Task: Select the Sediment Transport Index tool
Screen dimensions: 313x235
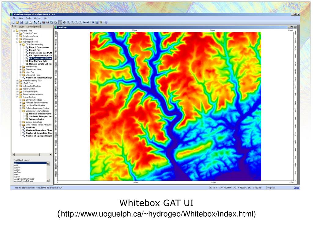Action: point(41,116)
